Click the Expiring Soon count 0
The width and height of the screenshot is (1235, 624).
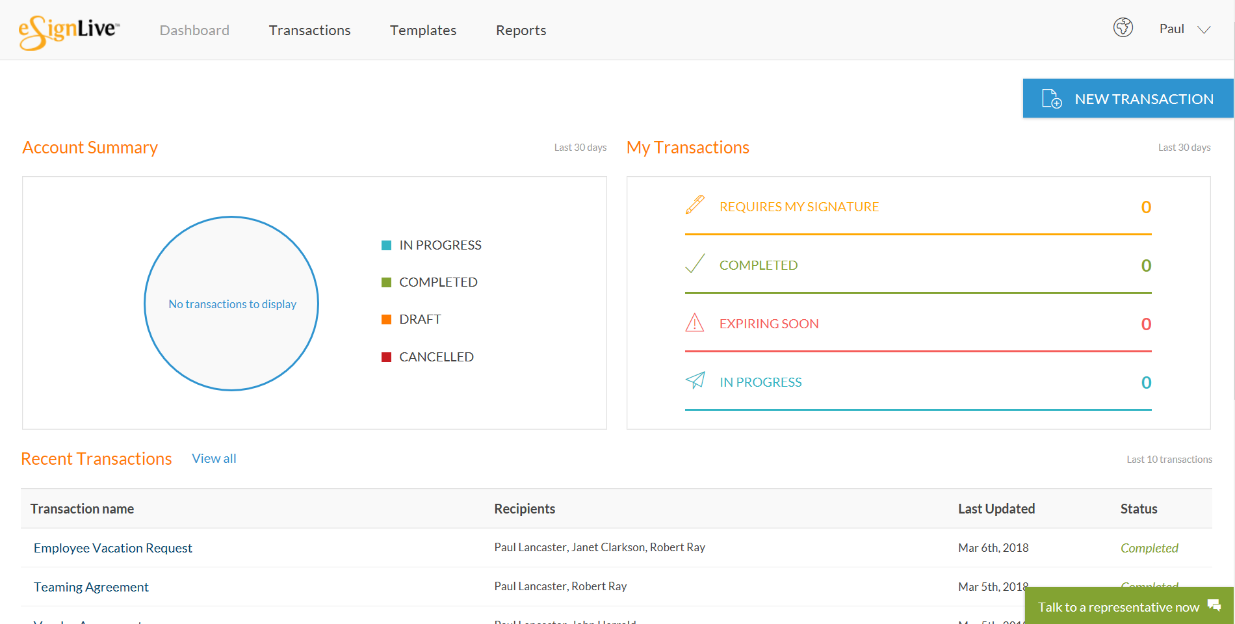(x=1146, y=324)
